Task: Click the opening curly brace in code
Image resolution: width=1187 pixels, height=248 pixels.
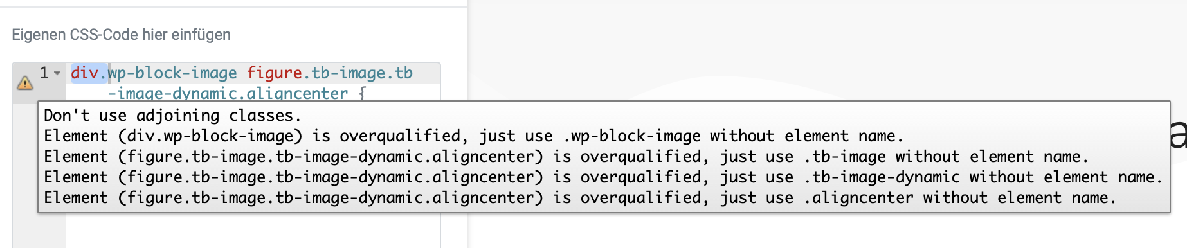Action: pyautogui.click(x=362, y=94)
